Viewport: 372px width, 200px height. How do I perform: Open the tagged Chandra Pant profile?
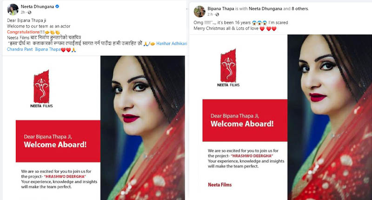20,49
